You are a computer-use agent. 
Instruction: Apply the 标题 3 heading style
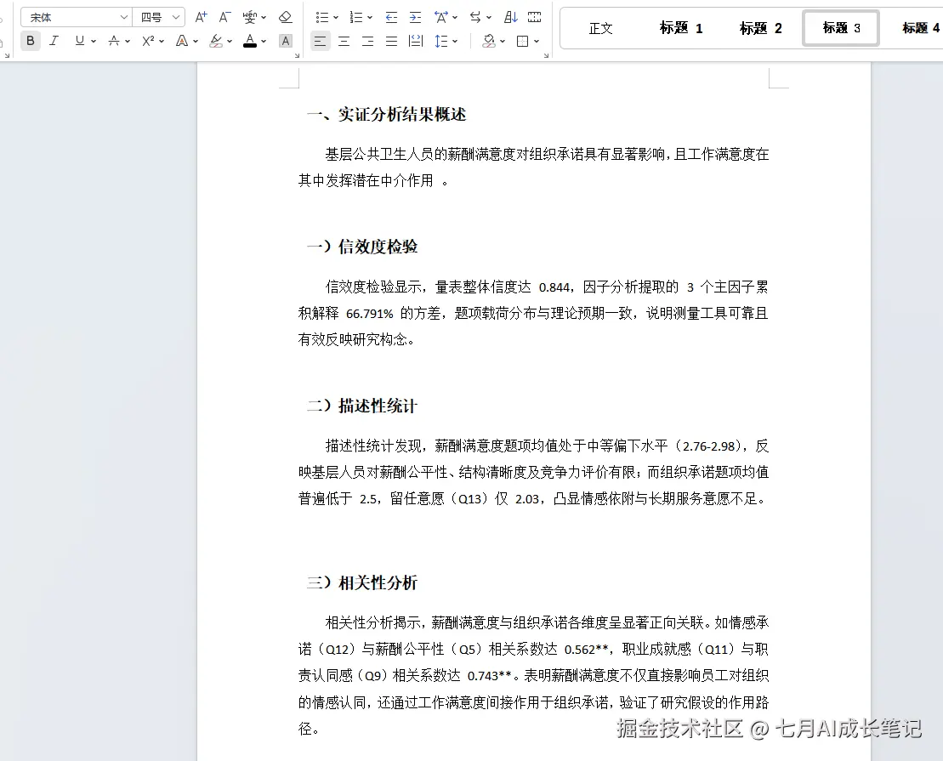841,28
